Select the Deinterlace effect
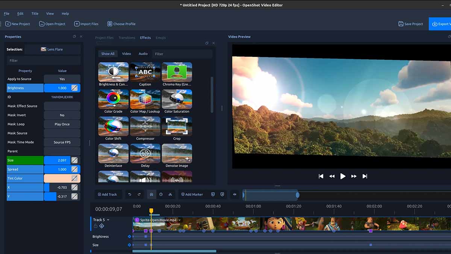The height and width of the screenshot is (254, 451). (x=113, y=156)
